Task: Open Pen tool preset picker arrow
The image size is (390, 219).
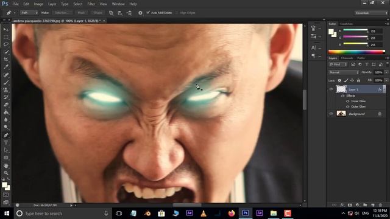Action: [15, 13]
